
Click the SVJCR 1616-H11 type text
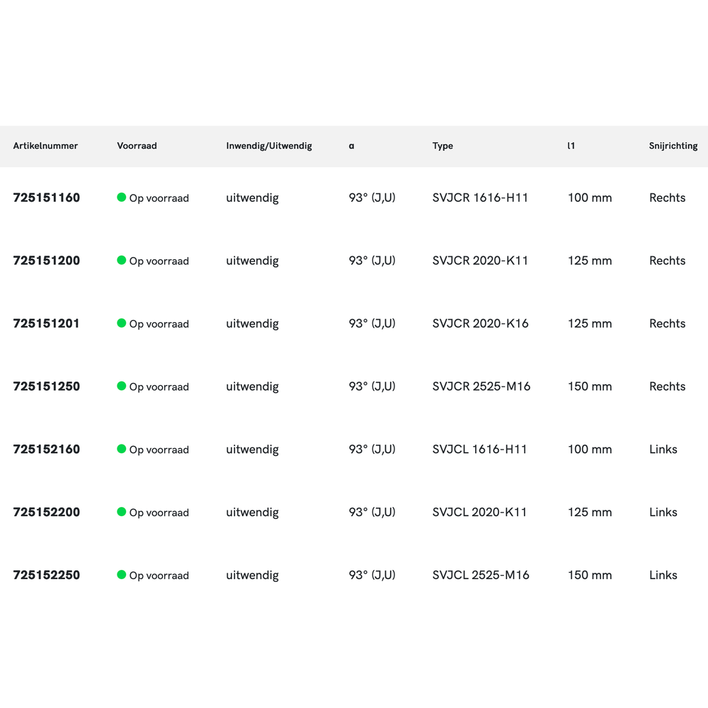[x=480, y=198]
